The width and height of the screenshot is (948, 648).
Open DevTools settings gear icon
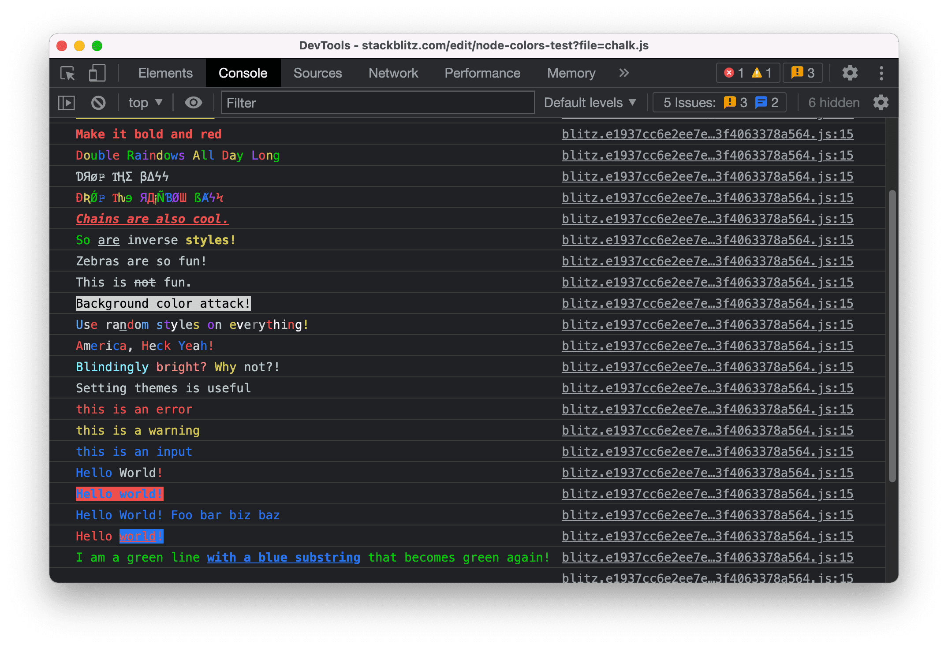pos(851,72)
